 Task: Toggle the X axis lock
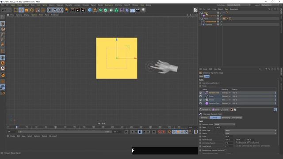[x=50, y=10]
